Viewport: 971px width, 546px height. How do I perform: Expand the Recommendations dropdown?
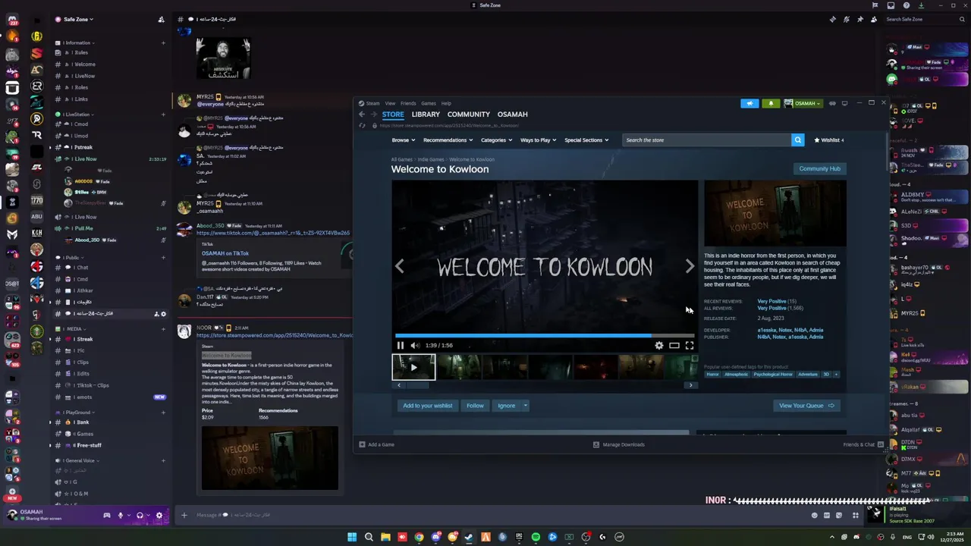coord(448,140)
